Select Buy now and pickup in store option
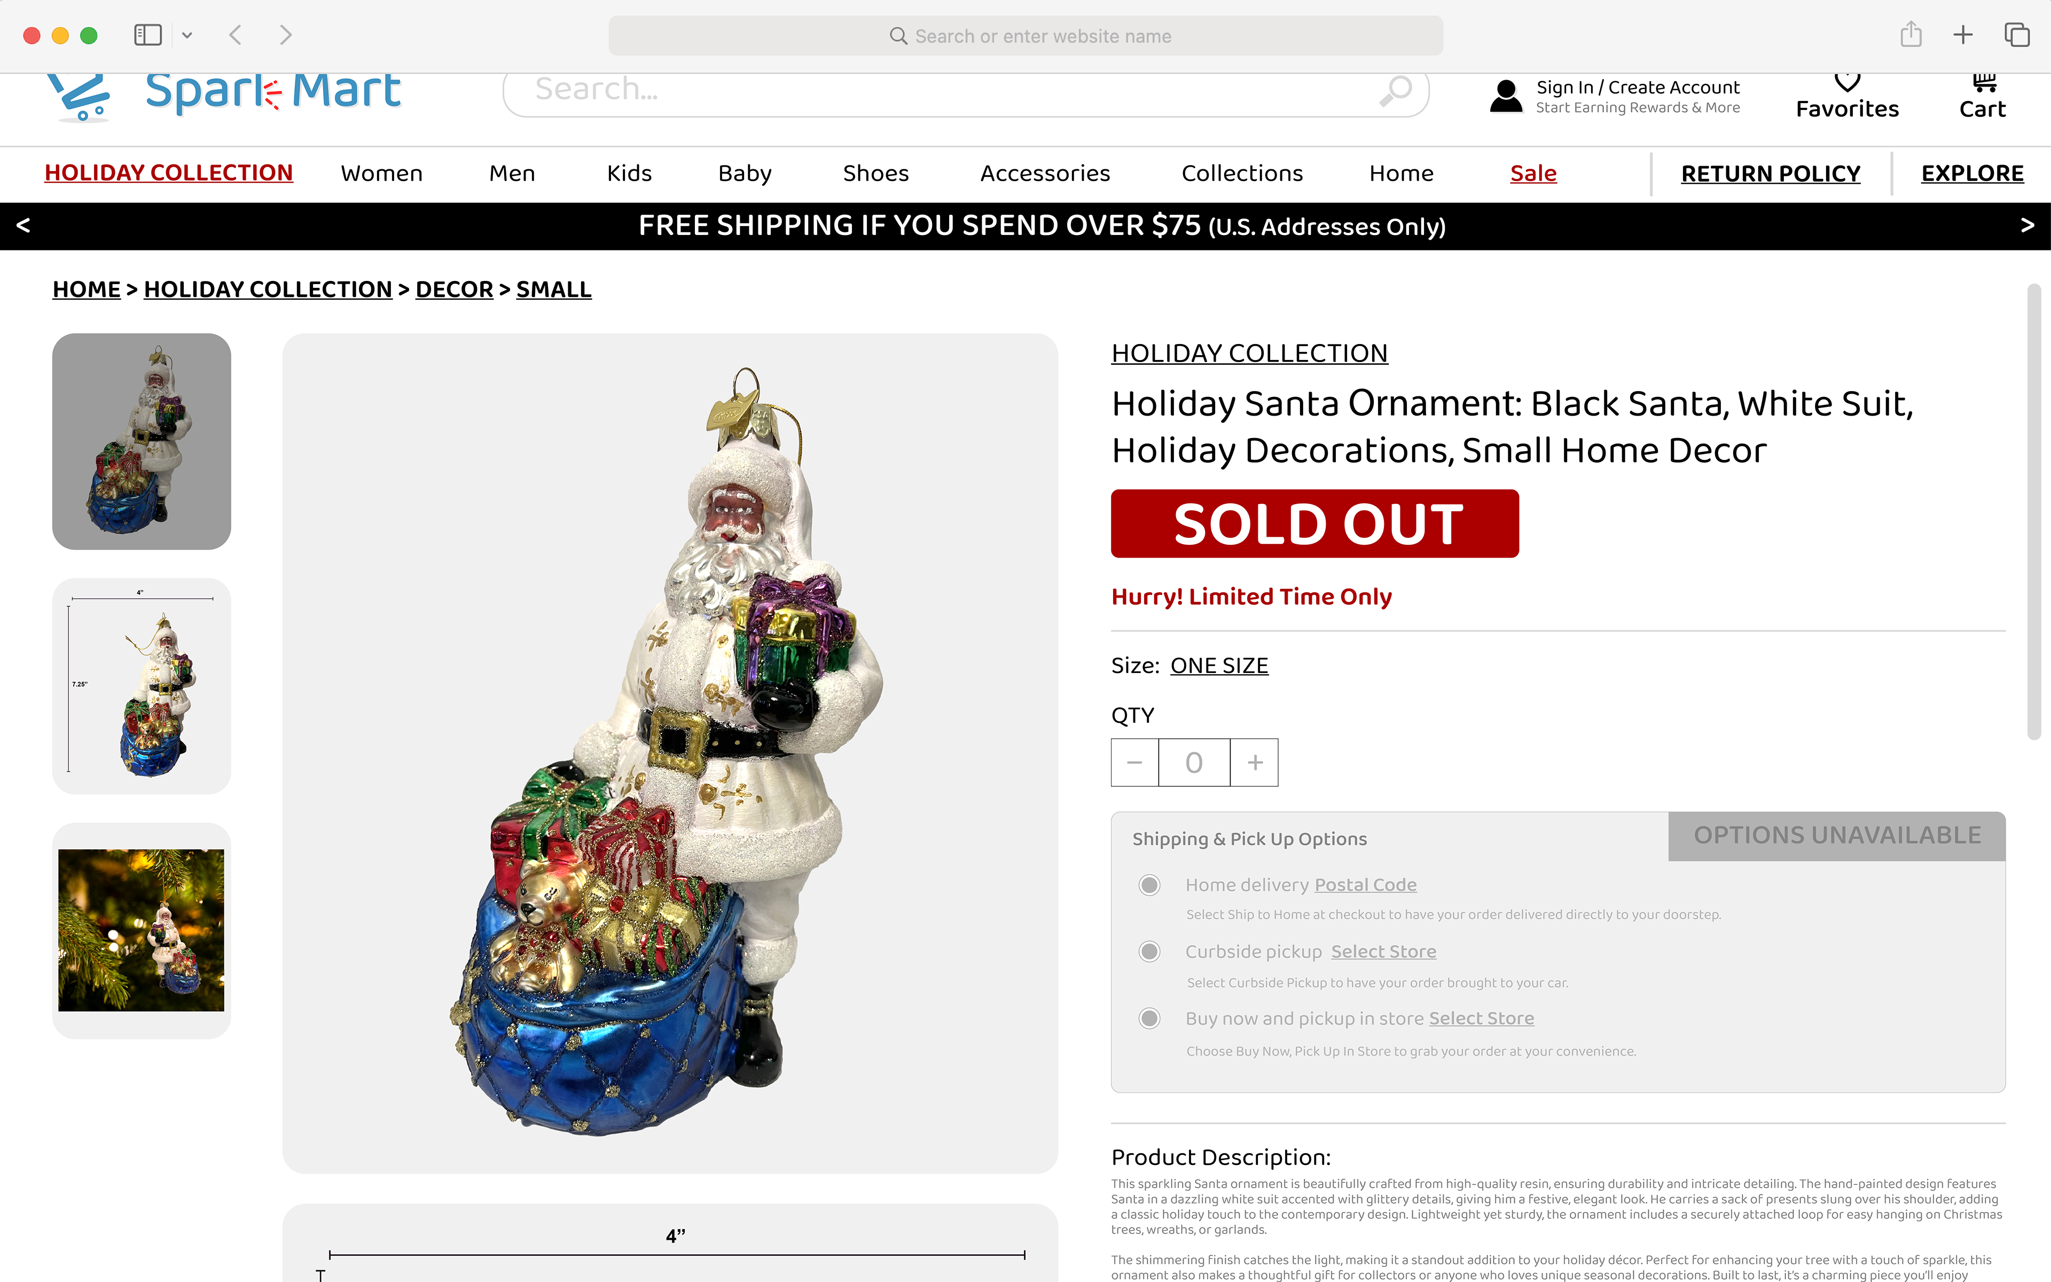This screenshot has height=1282, width=2051. tap(1149, 1018)
